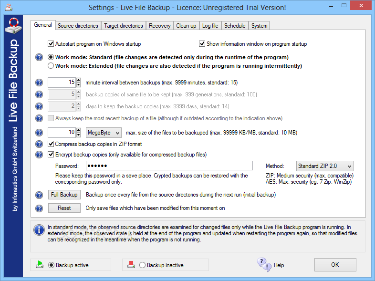Click the max file size value field
This screenshot has width=375, height=281.
[62, 133]
